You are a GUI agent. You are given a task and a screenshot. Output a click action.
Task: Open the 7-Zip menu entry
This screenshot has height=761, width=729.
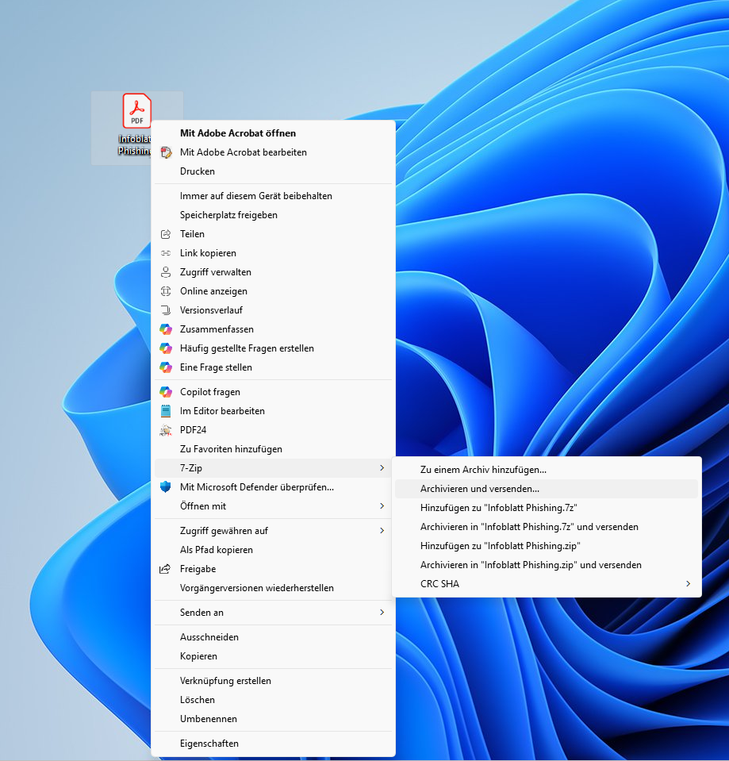273,468
